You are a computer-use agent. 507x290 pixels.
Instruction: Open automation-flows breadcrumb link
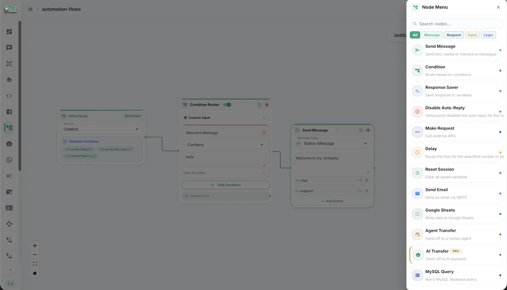[61, 9]
